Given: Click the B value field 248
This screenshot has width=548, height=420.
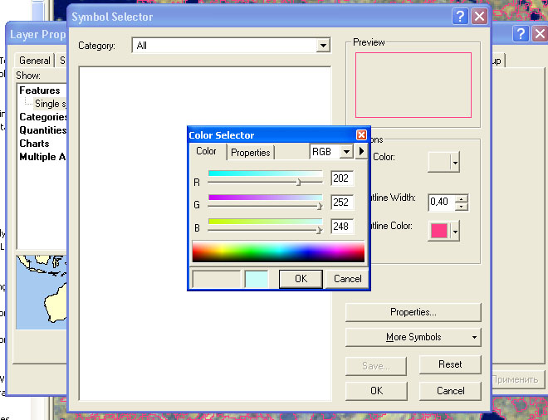Looking at the screenshot, I should [x=342, y=227].
